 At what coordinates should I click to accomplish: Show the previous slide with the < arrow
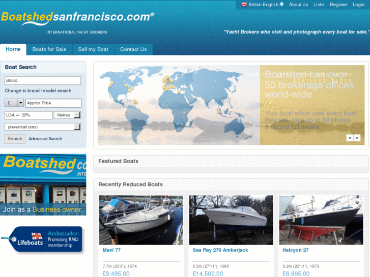pyautogui.click(x=350, y=138)
